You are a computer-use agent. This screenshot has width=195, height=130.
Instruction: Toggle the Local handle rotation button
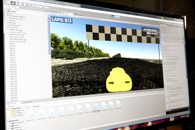45,8
